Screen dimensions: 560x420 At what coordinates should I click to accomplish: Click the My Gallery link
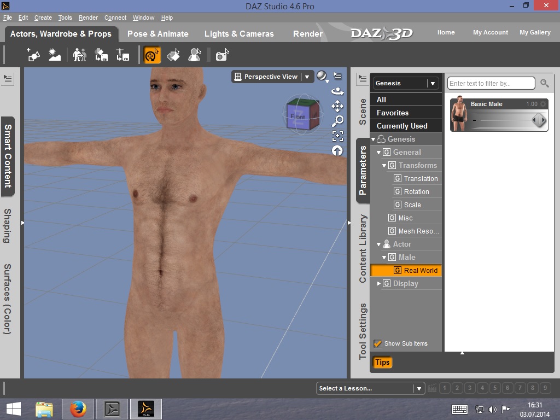tap(535, 32)
